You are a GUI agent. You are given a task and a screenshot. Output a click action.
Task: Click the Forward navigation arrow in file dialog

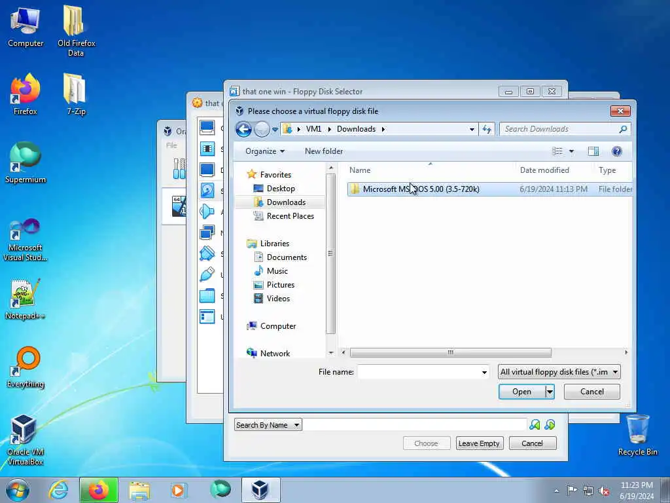262,129
